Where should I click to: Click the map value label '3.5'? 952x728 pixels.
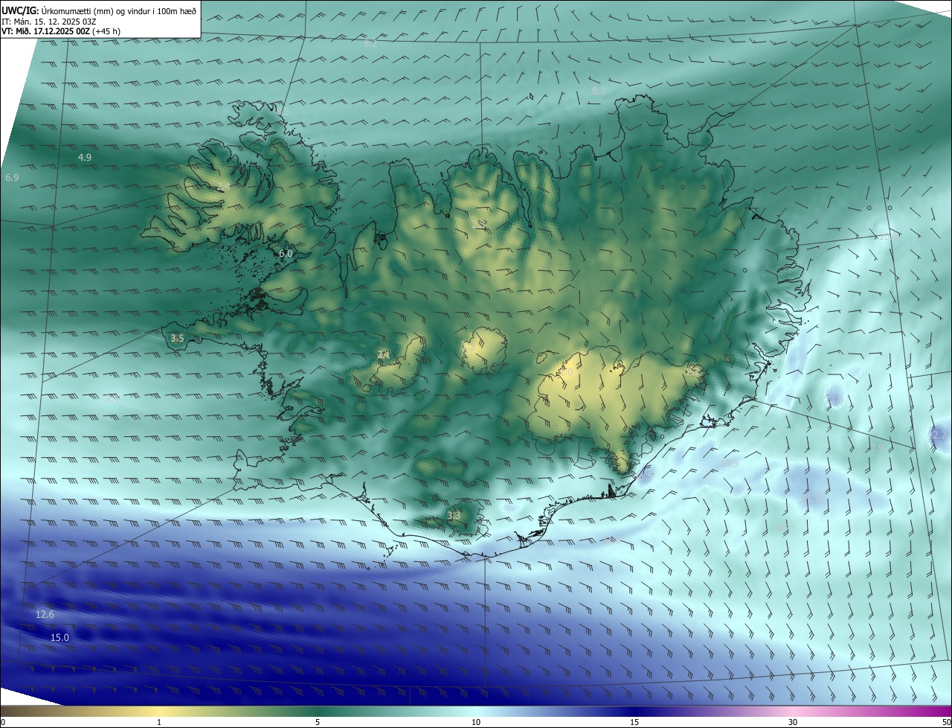tap(177, 339)
